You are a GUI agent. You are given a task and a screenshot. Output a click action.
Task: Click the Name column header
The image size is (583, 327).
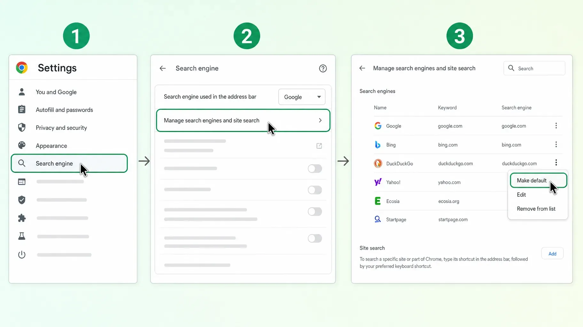(380, 108)
